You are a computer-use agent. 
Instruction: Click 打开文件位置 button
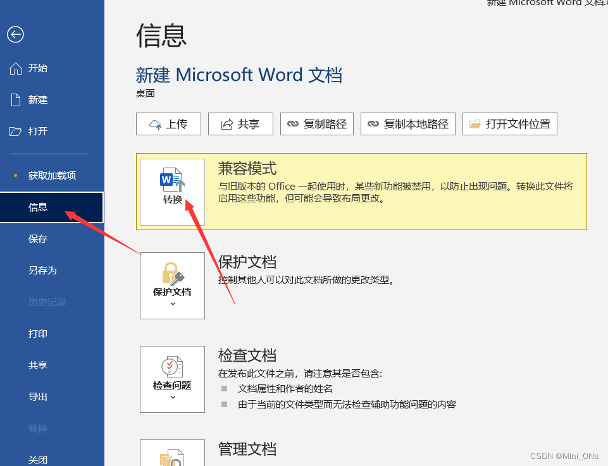(510, 124)
